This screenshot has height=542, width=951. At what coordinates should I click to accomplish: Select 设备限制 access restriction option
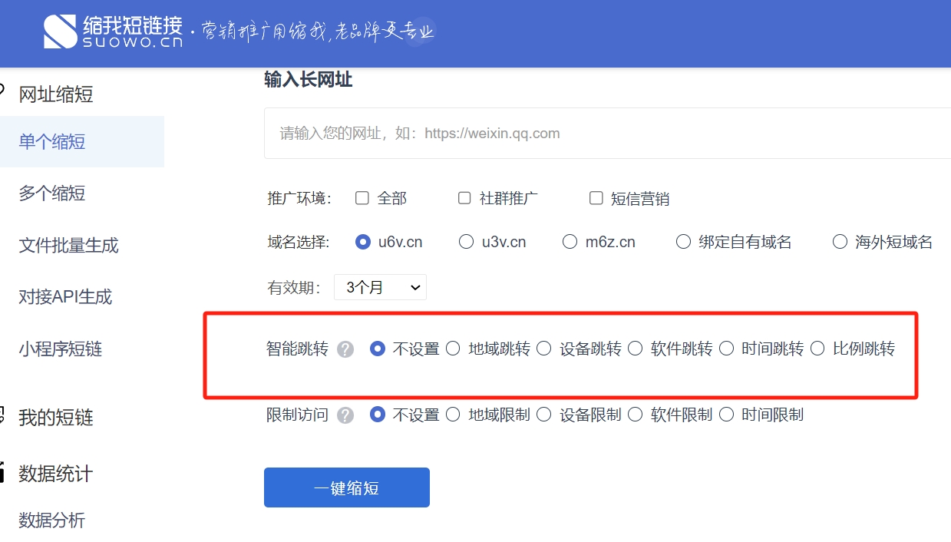544,415
